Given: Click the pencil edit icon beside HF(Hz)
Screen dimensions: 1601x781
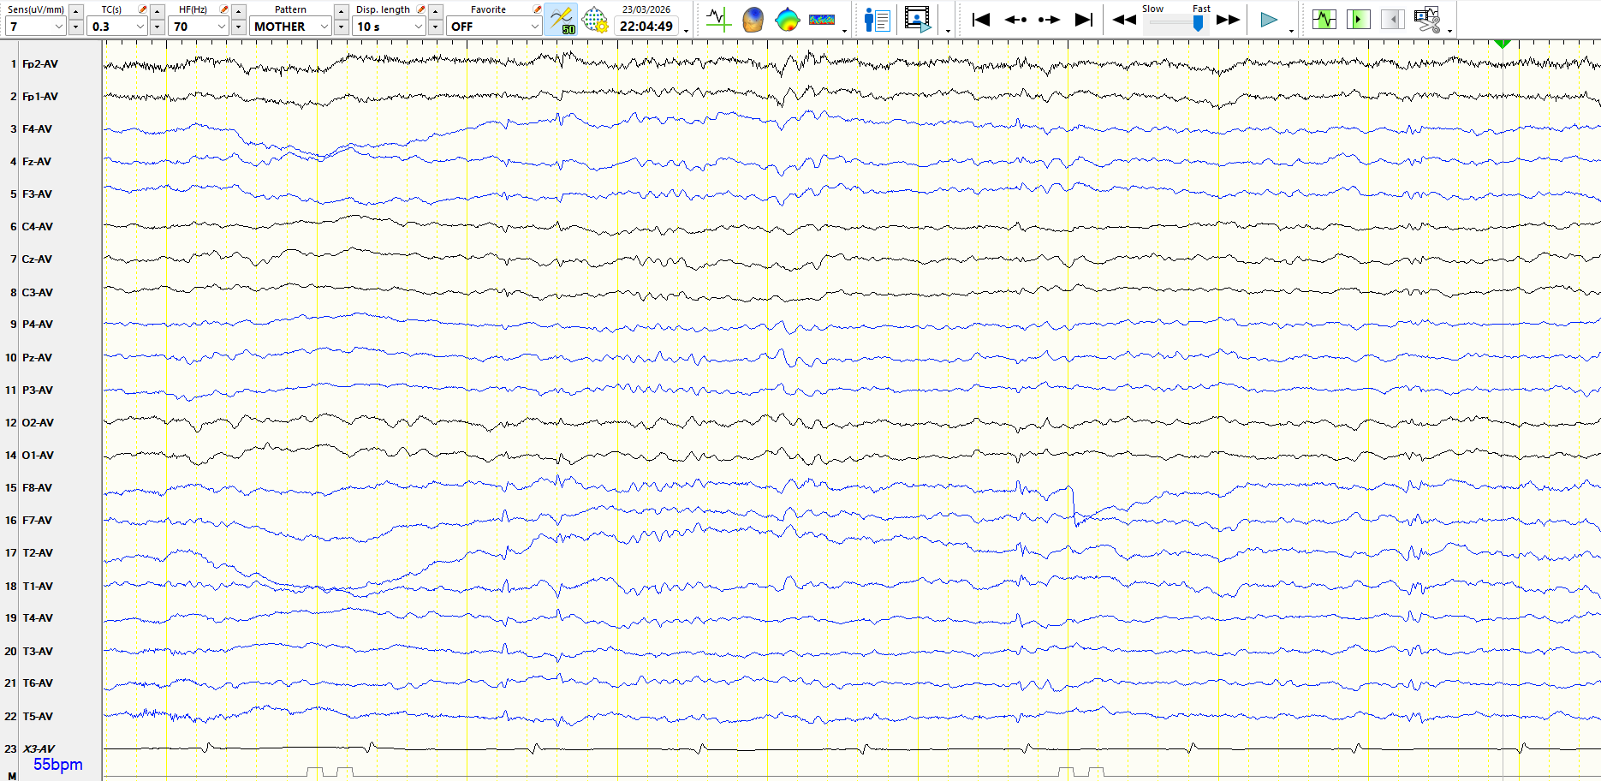Looking at the screenshot, I should click(x=223, y=9).
